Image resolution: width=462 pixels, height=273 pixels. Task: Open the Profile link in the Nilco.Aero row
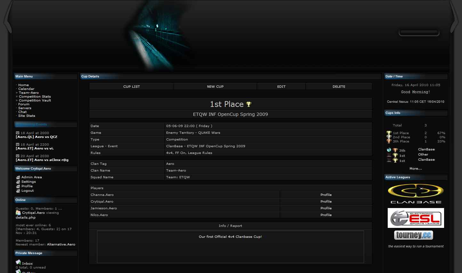pos(326,215)
